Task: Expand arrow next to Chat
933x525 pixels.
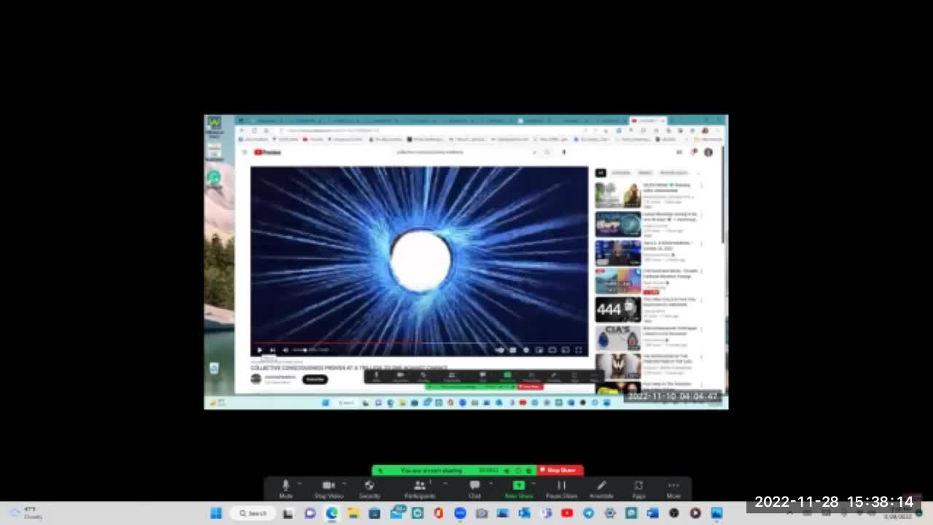Action: click(491, 483)
